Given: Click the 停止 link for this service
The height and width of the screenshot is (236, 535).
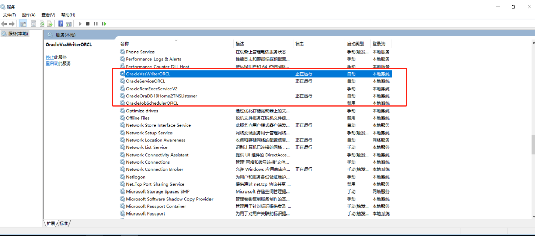Looking at the screenshot, I should (50, 57).
